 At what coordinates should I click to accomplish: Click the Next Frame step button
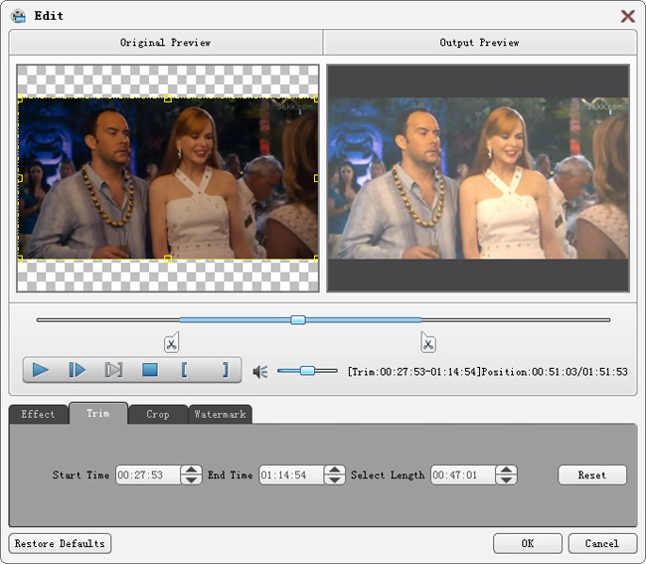point(78,370)
